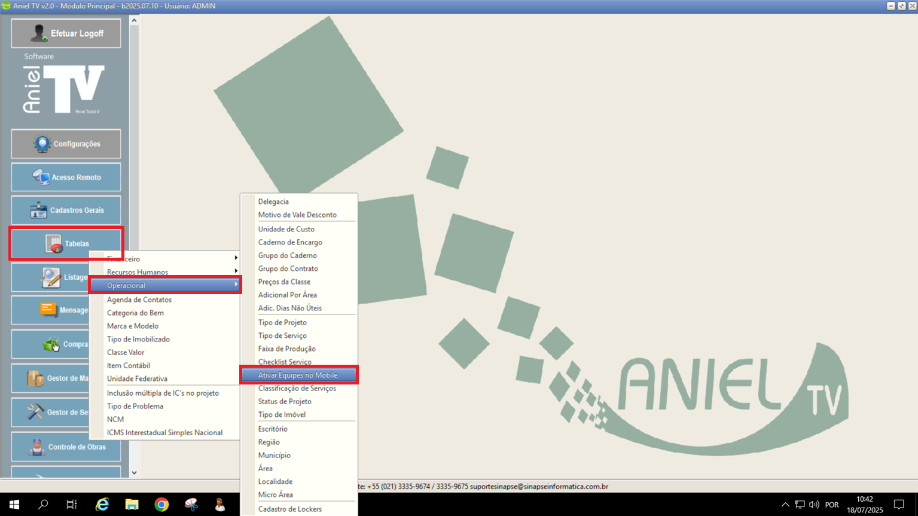
Task: Expand the Financeiro submenu
Action: point(236,258)
